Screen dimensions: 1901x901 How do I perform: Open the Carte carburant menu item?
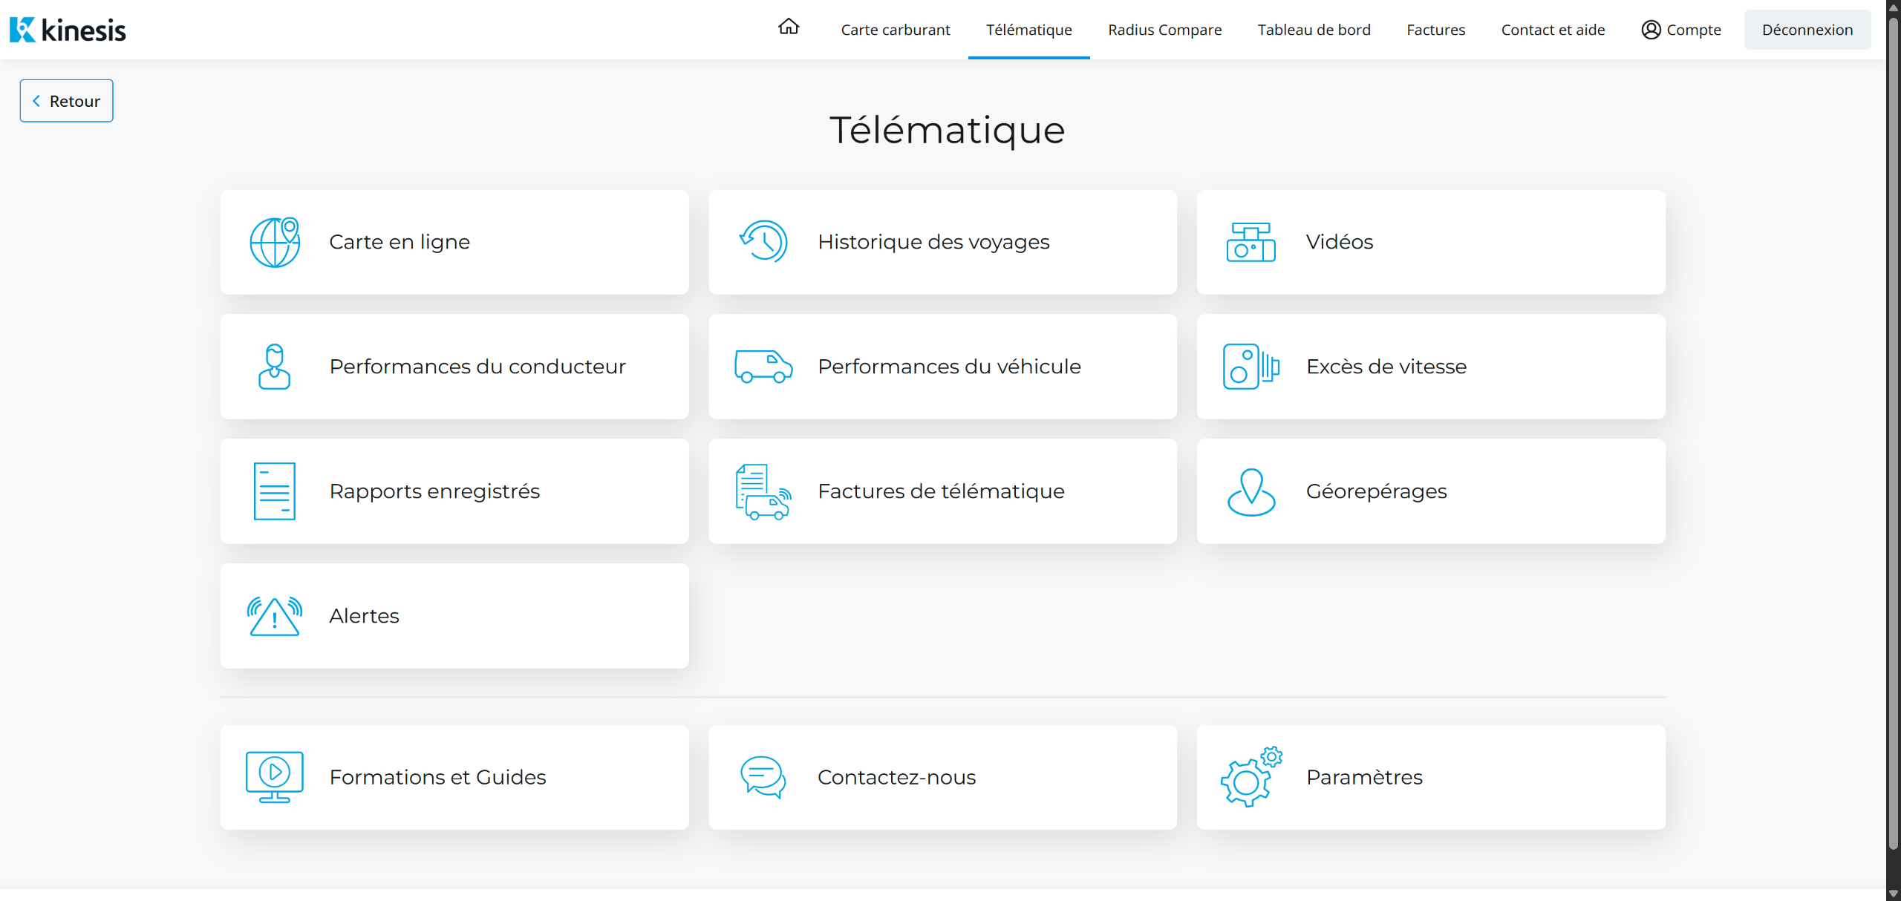pyautogui.click(x=896, y=30)
